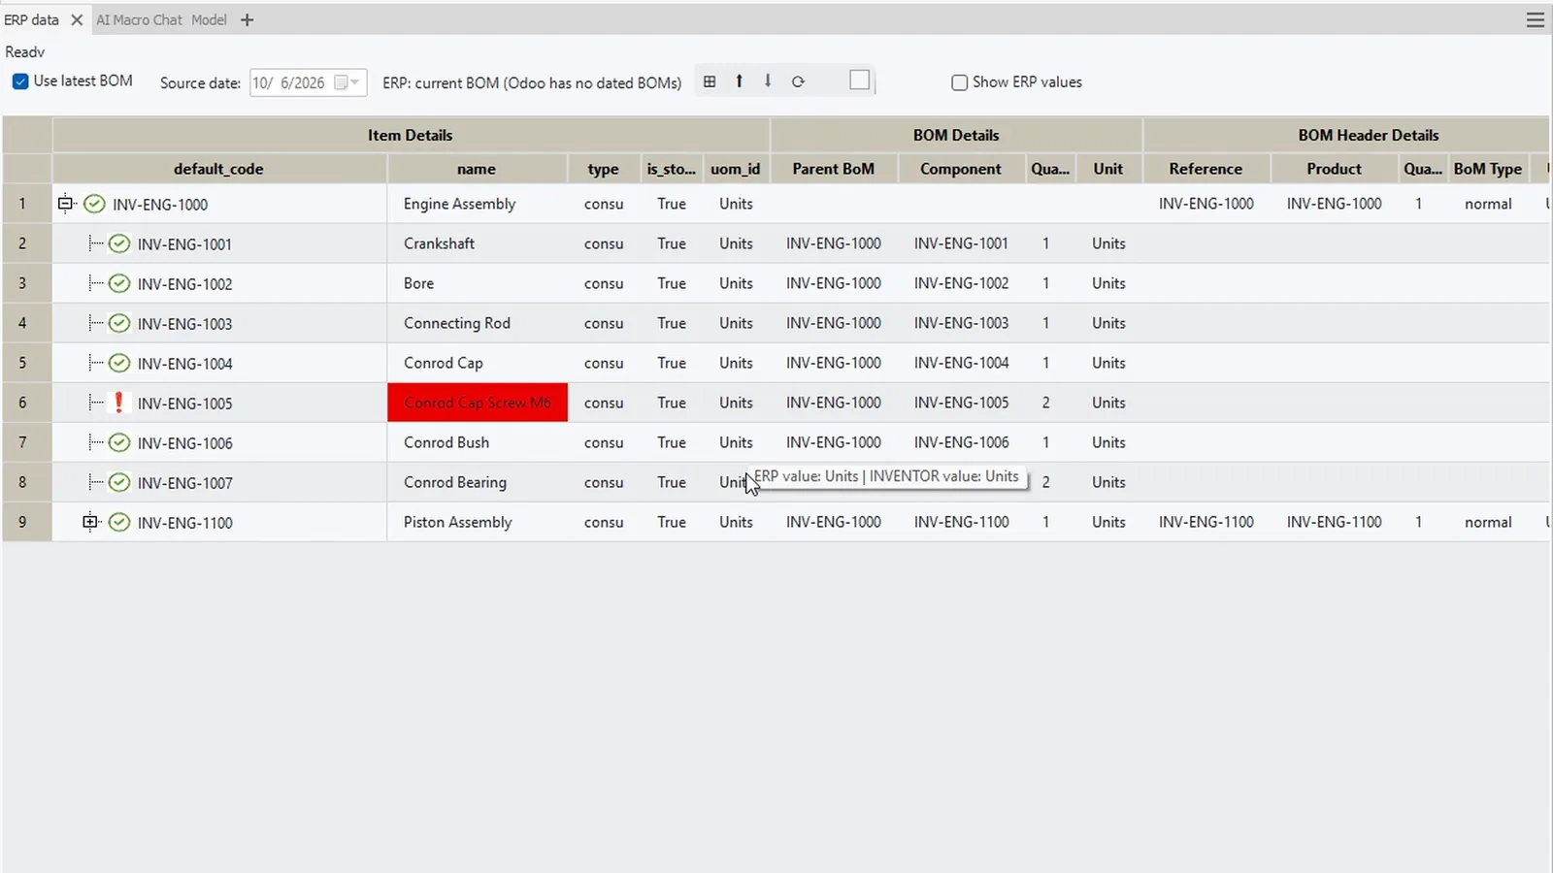
Task: Switch to the AI Macro Chat tab
Action: 139,19
